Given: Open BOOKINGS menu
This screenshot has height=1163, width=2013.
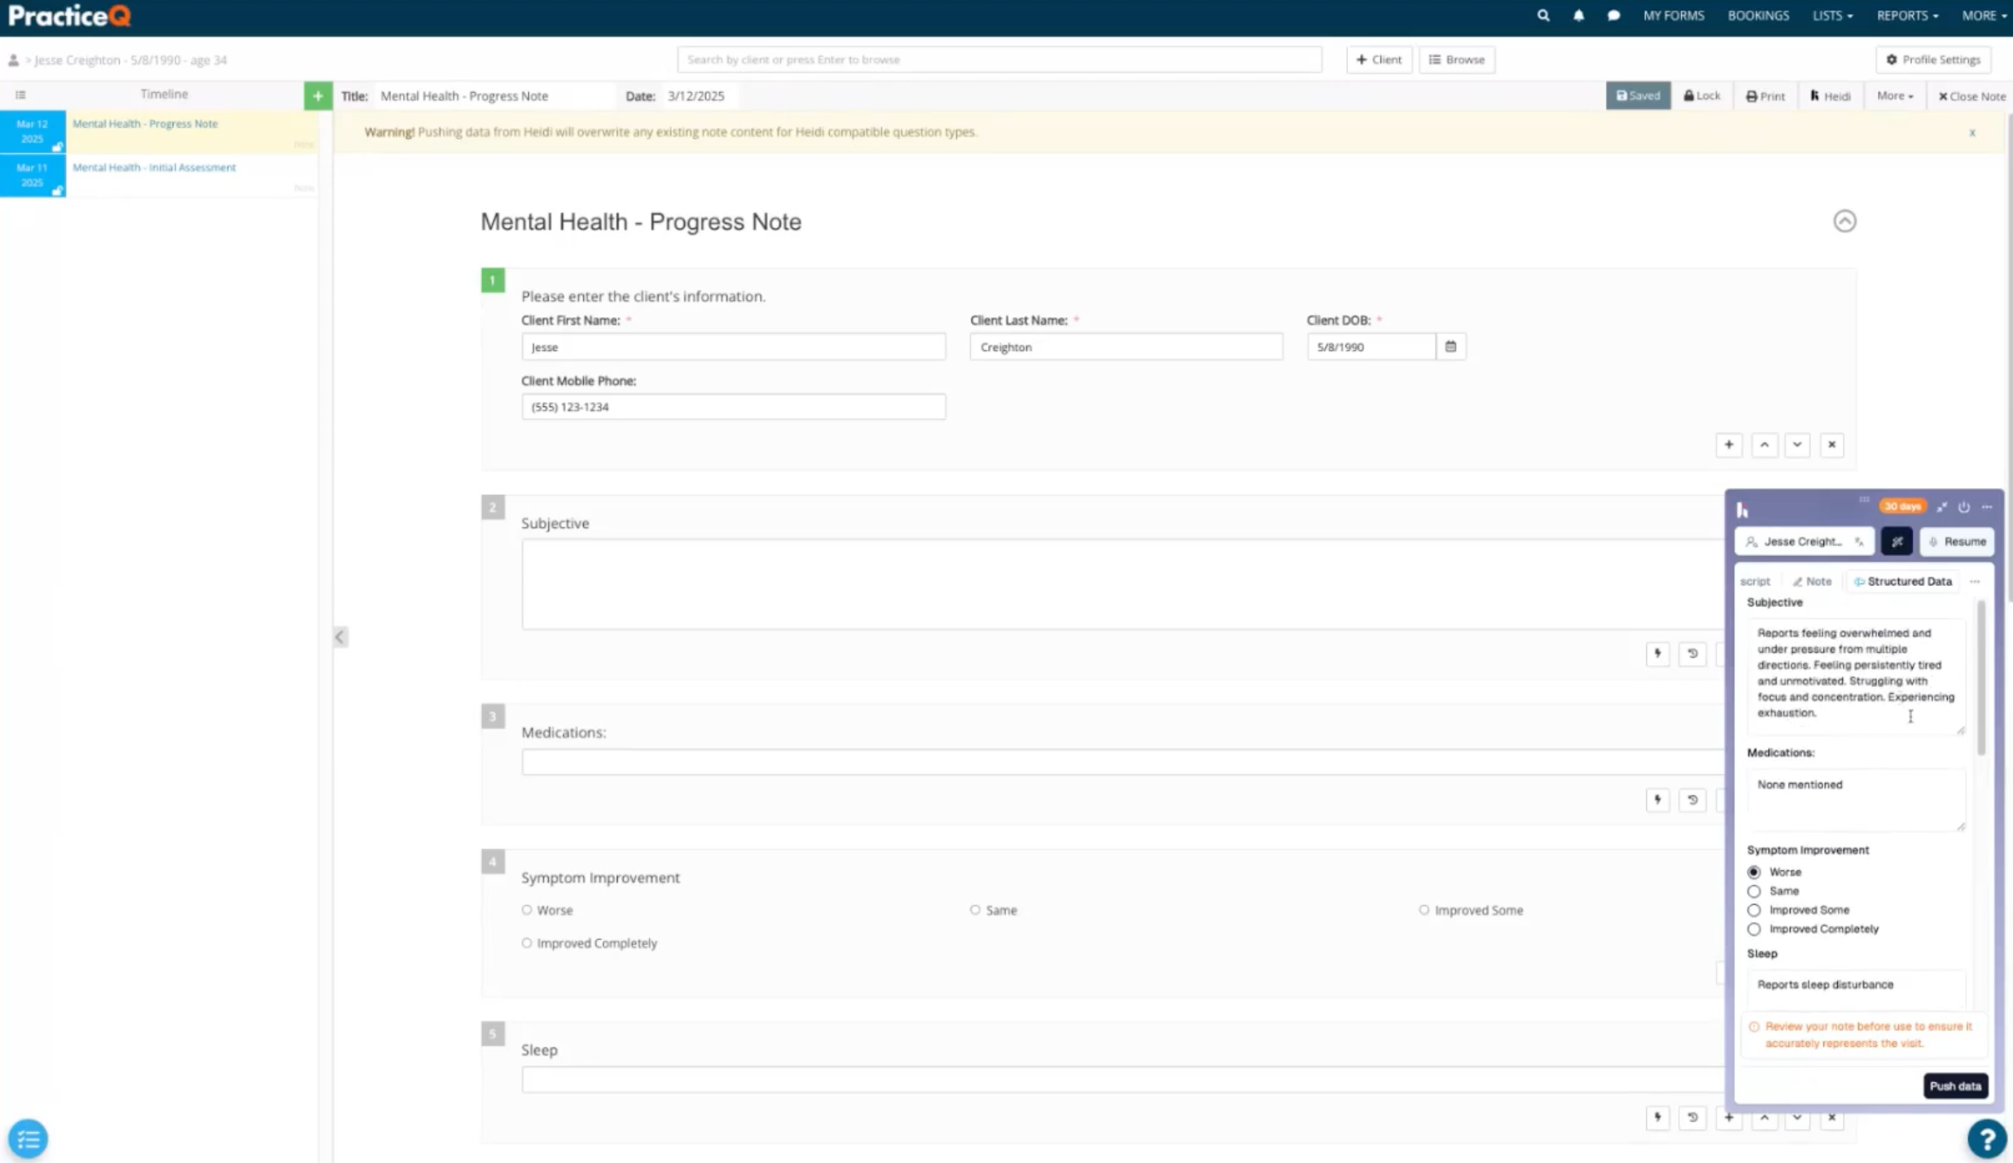Looking at the screenshot, I should [x=1758, y=15].
